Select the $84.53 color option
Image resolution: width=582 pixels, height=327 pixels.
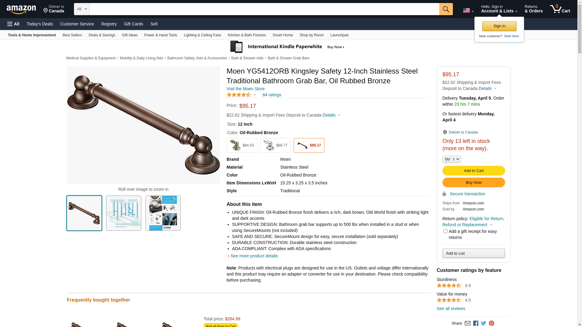coord(242,145)
